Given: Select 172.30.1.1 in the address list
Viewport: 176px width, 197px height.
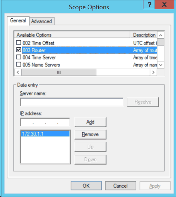Looking at the screenshot, I should coord(45,134).
